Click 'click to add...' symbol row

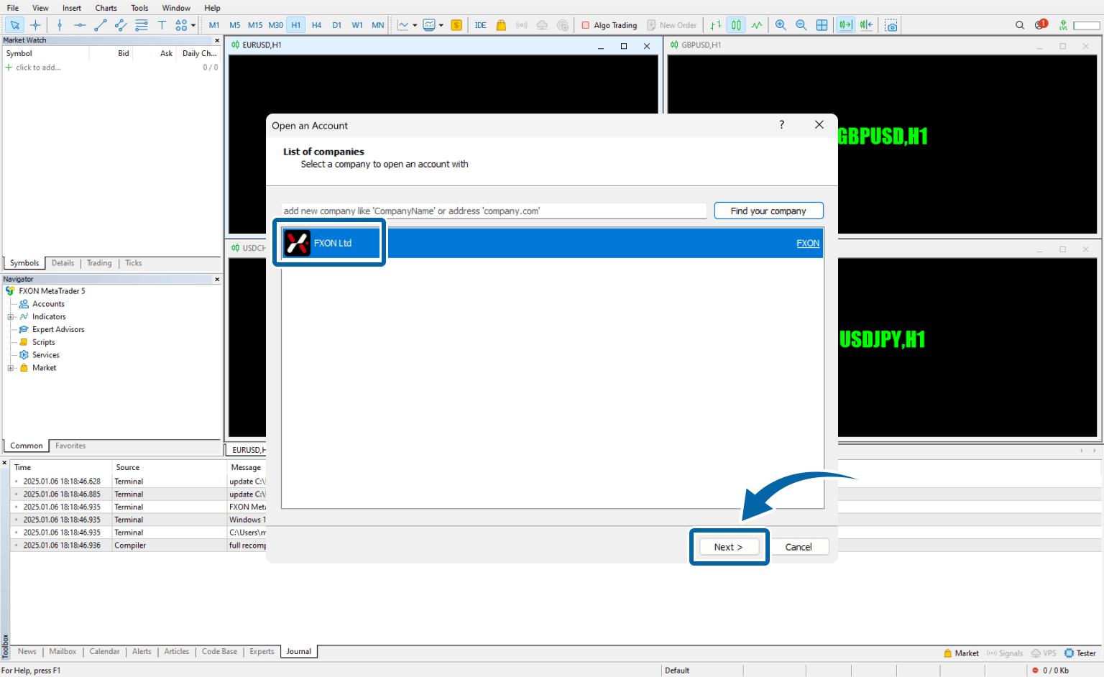click(x=38, y=68)
